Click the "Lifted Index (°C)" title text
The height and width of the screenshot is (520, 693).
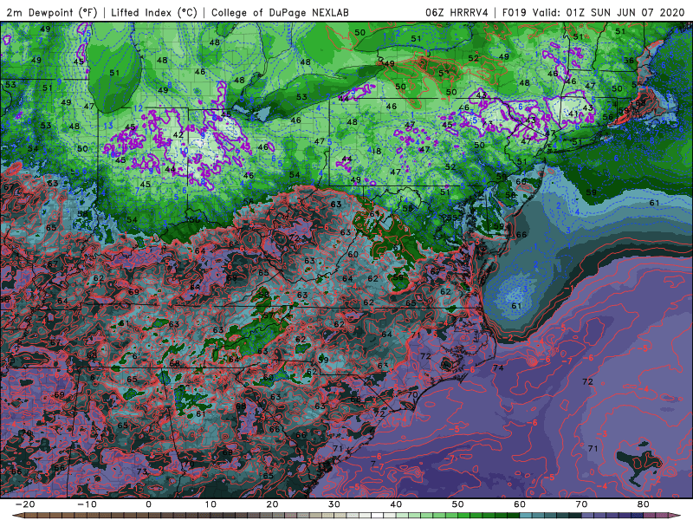(x=154, y=12)
